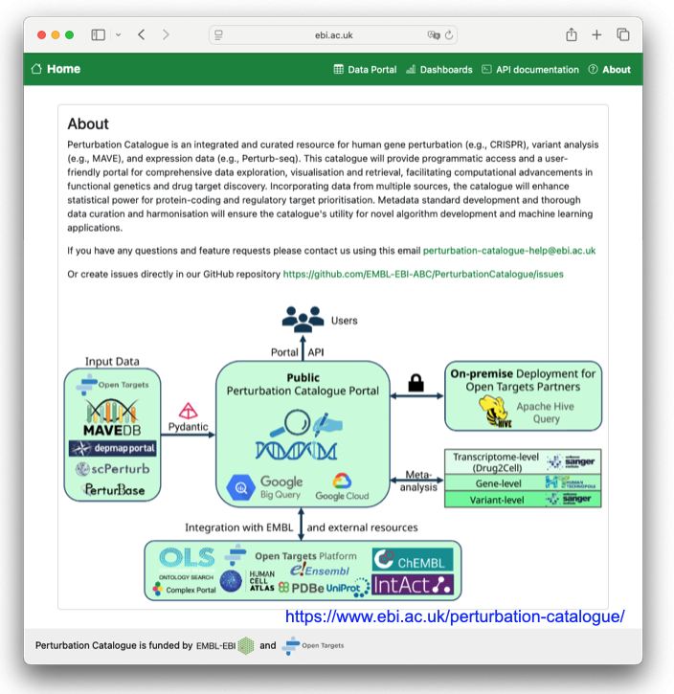Open the page settings icon in address bar
674x694 pixels.
pyautogui.click(x=218, y=35)
